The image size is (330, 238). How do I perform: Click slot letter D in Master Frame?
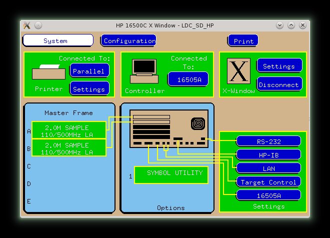(29, 184)
